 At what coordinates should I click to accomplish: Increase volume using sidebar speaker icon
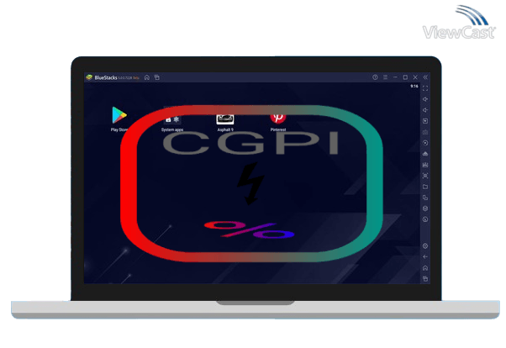coord(425,99)
